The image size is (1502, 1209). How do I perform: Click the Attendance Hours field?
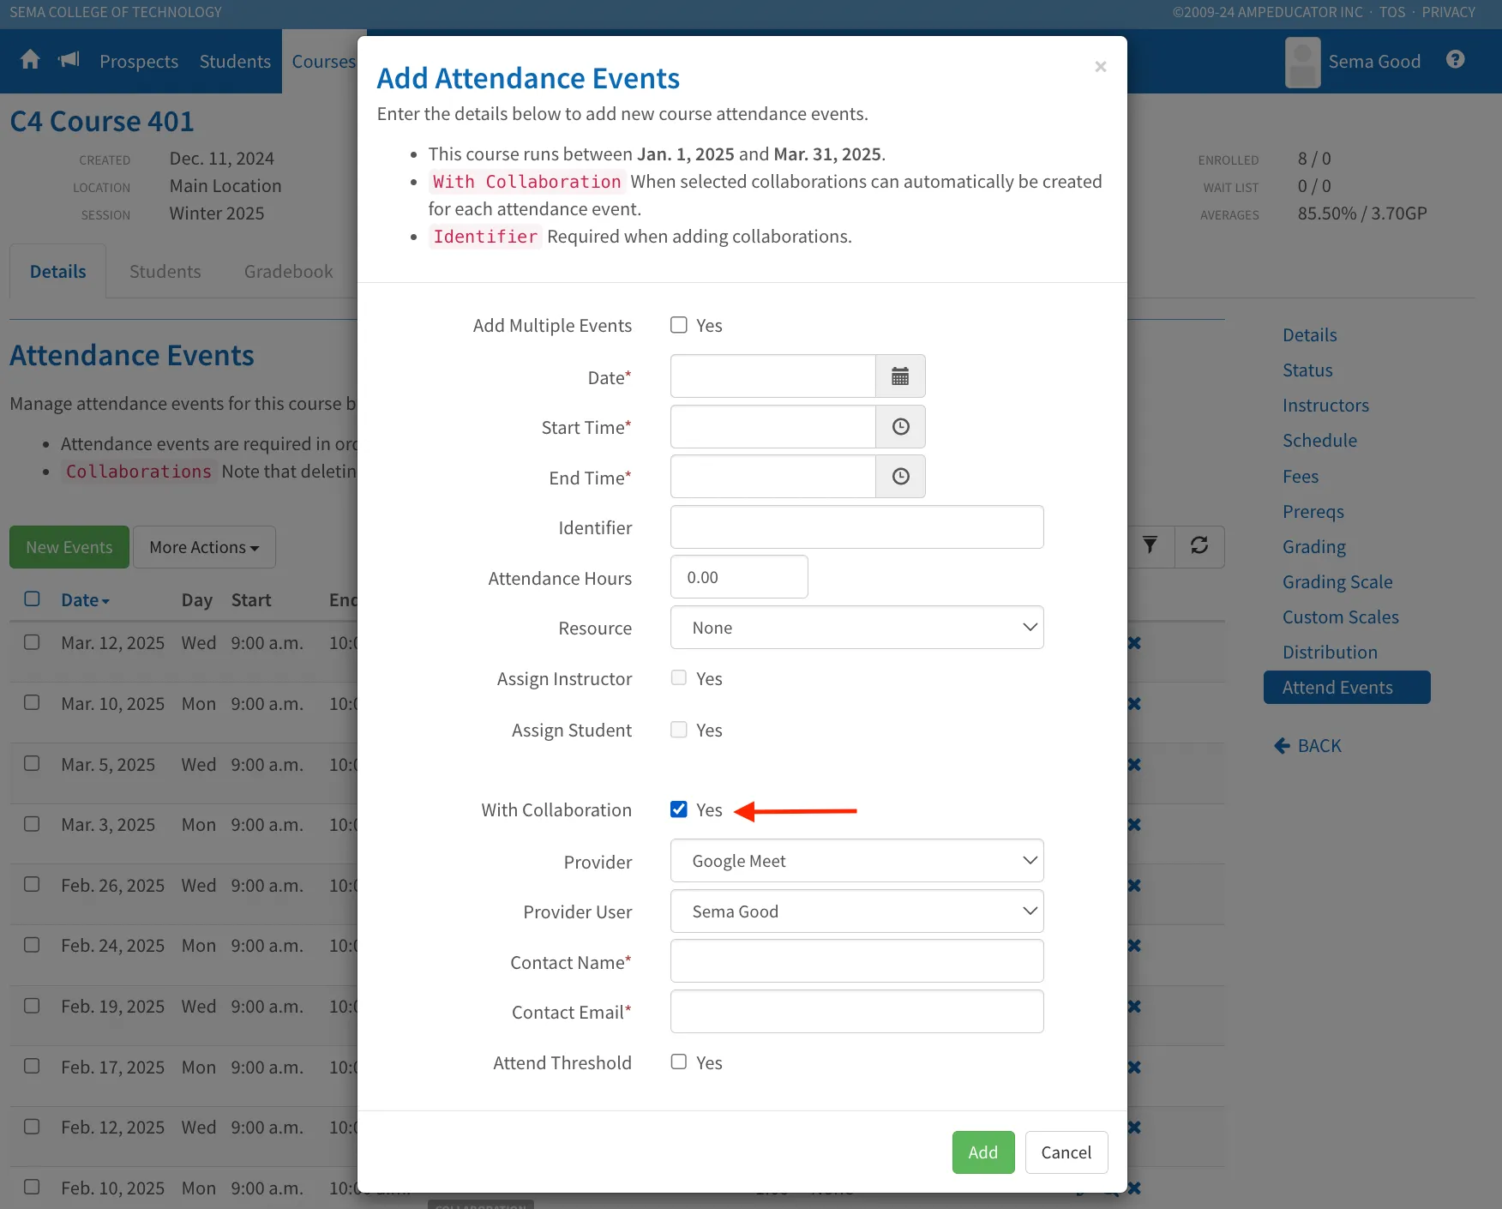(739, 577)
